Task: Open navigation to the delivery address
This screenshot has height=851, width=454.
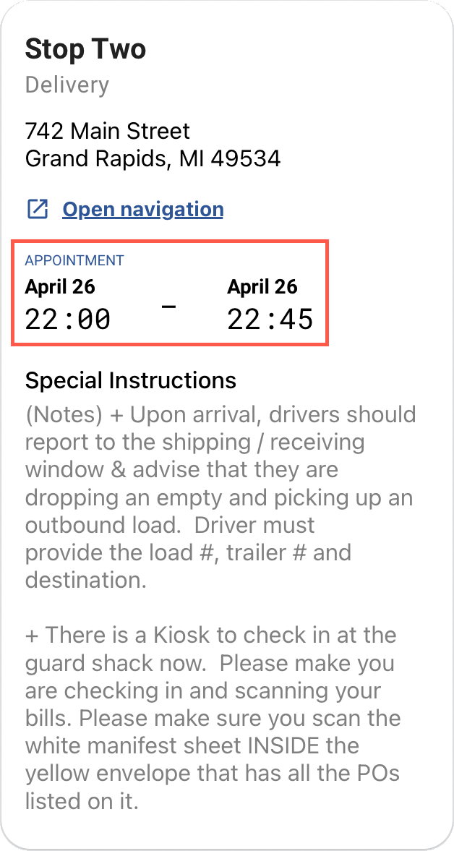Action: [142, 209]
